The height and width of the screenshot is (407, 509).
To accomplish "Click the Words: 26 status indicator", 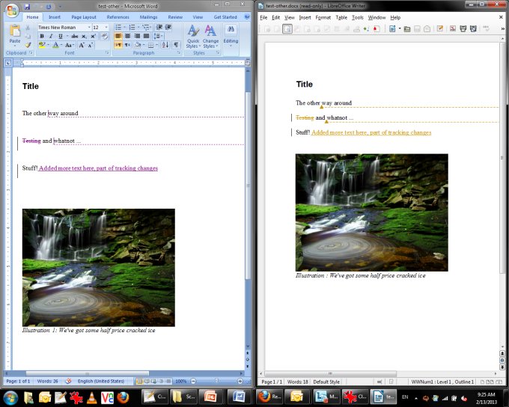I will 48,382.
